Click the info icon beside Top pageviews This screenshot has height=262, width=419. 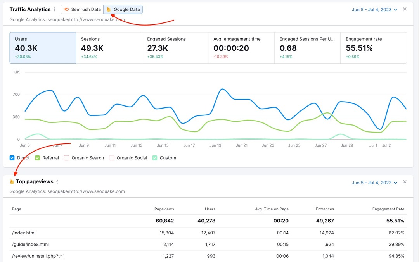click(x=57, y=181)
